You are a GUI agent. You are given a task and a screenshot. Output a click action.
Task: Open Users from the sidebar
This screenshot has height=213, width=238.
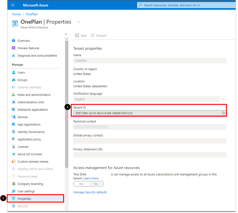pos(21,72)
